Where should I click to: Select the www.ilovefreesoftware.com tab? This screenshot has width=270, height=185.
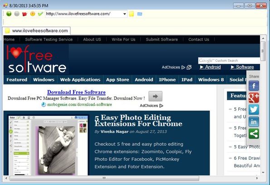36,31
